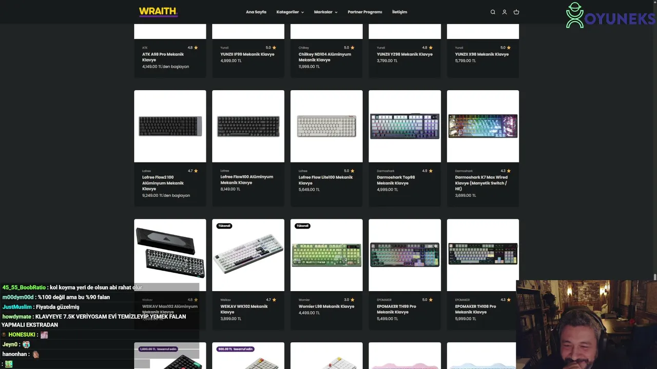Click the 1,000.00 TL tasarruf edin badge
657x369 pixels.
[x=158, y=349]
